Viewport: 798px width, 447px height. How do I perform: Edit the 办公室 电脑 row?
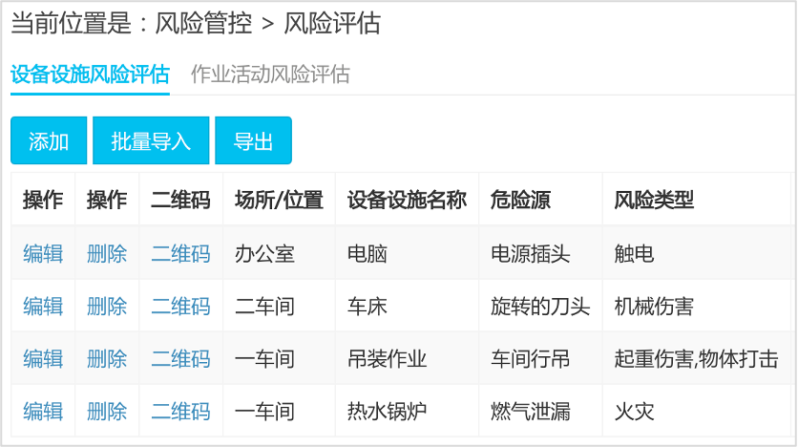[x=43, y=253]
